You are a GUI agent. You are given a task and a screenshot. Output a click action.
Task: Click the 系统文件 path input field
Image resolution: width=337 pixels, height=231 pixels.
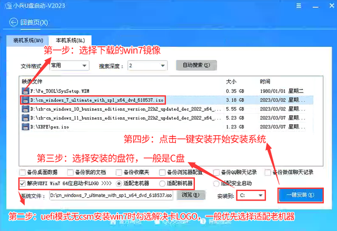pyautogui.click(x=111, y=196)
